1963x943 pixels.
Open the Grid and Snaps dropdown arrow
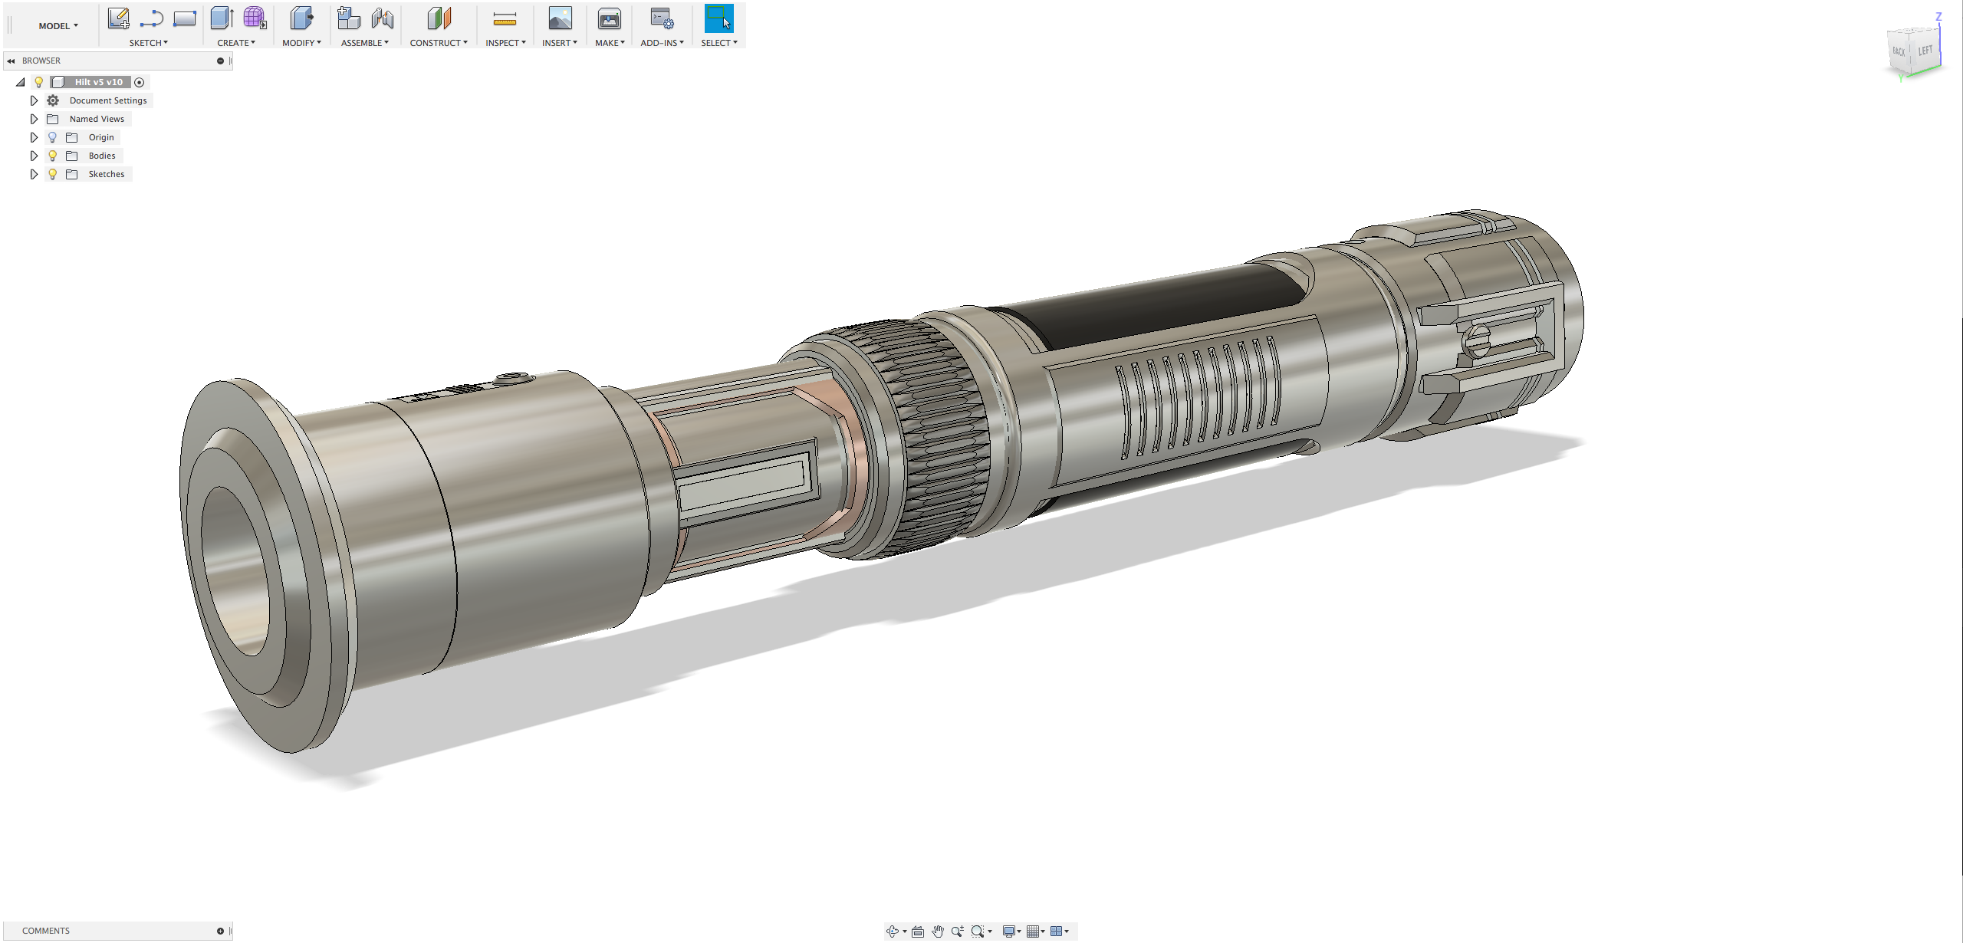pos(1043,932)
